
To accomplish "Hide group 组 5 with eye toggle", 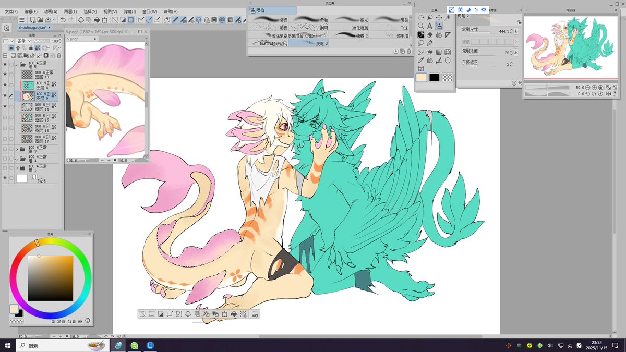I will [x=5, y=65].
